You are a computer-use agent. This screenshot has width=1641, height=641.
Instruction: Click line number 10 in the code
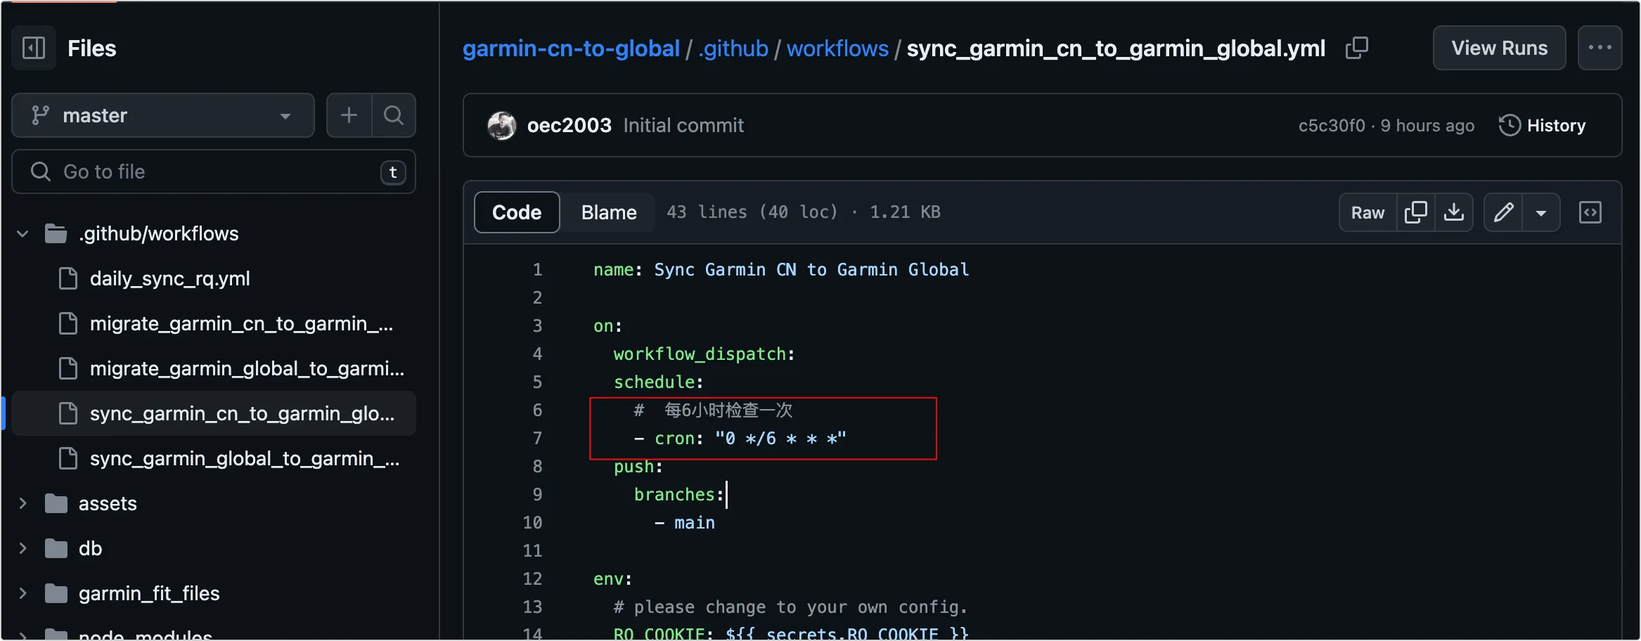point(532,522)
